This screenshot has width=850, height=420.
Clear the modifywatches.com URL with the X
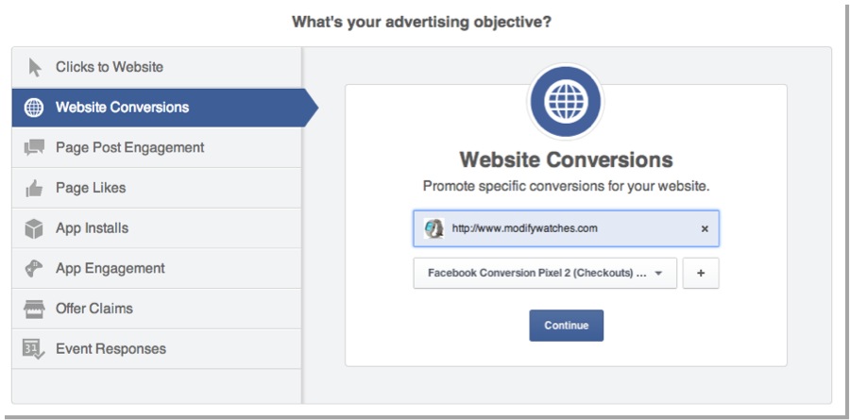705,228
